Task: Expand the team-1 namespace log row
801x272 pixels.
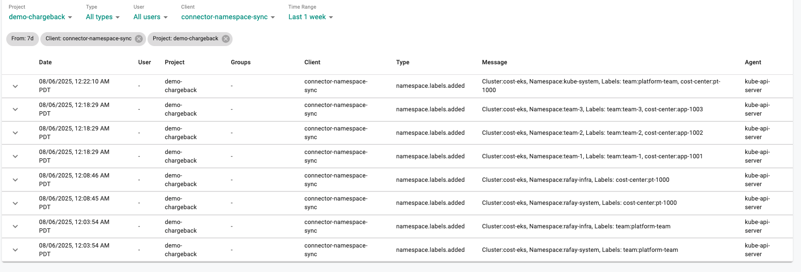Action: [15, 156]
